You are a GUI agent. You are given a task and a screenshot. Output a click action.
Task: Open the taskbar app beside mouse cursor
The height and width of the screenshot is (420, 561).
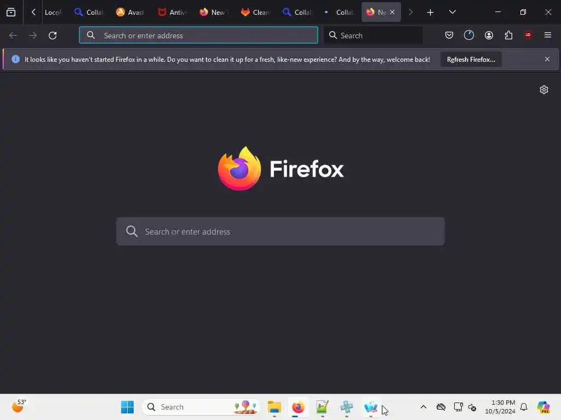[x=371, y=407]
